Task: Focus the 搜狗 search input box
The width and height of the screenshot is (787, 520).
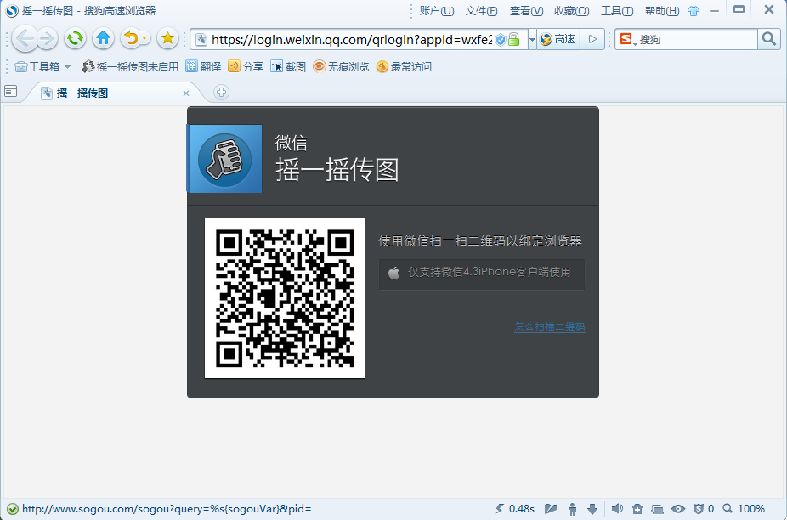Action: 697,39
